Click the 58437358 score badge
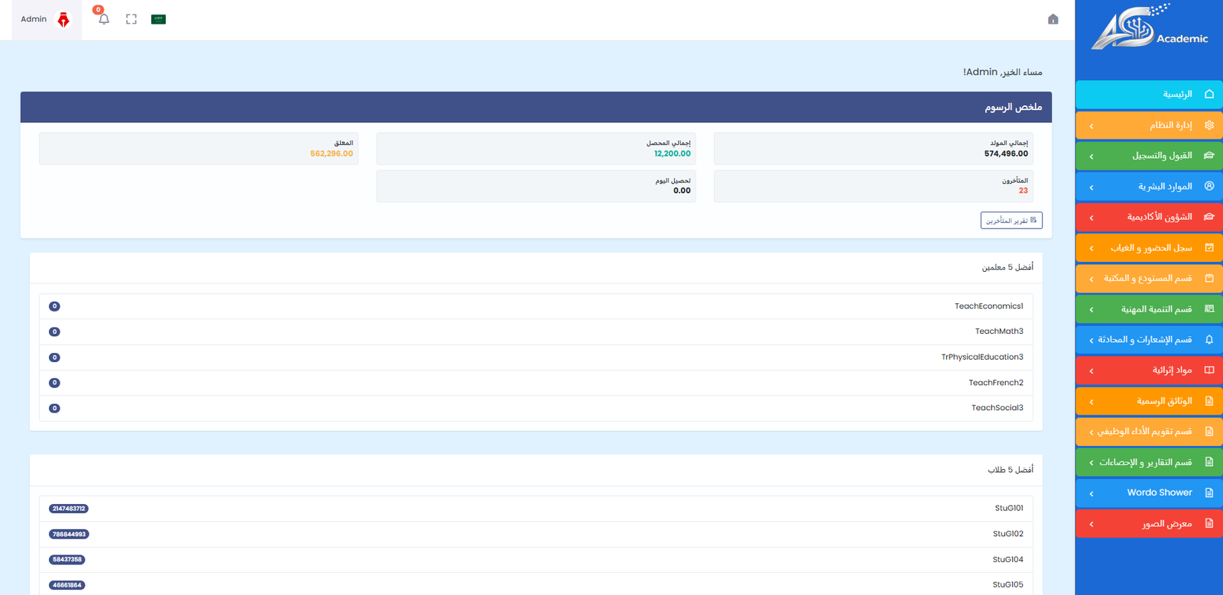The height and width of the screenshot is (595, 1223). (x=67, y=560)
